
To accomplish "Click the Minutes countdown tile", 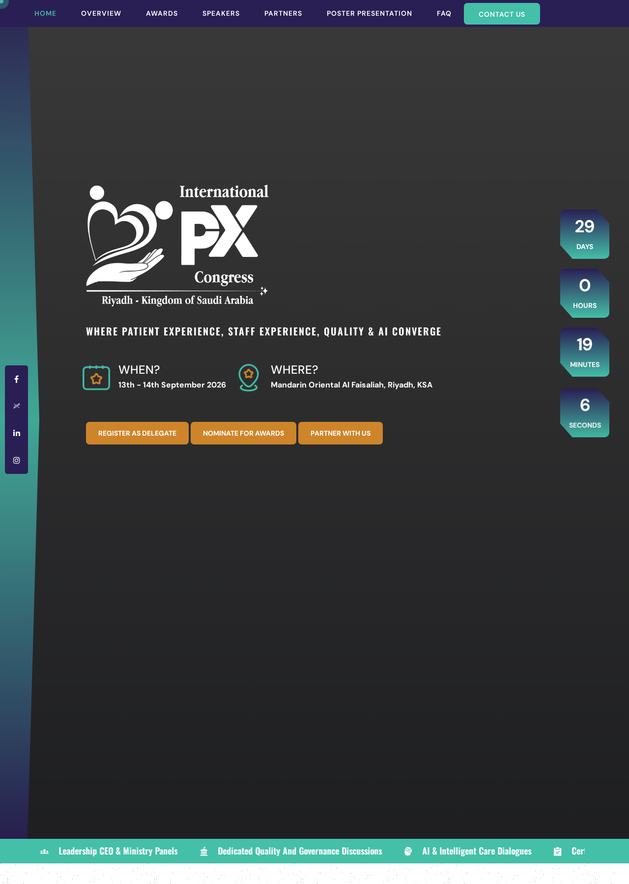I will 585,352.
